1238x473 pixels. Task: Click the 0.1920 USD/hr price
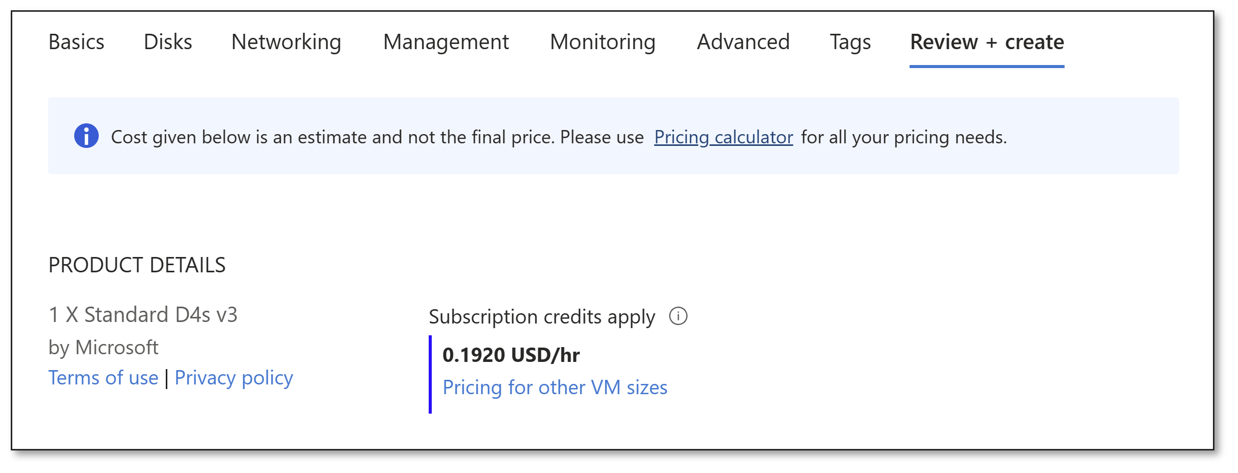511,355
